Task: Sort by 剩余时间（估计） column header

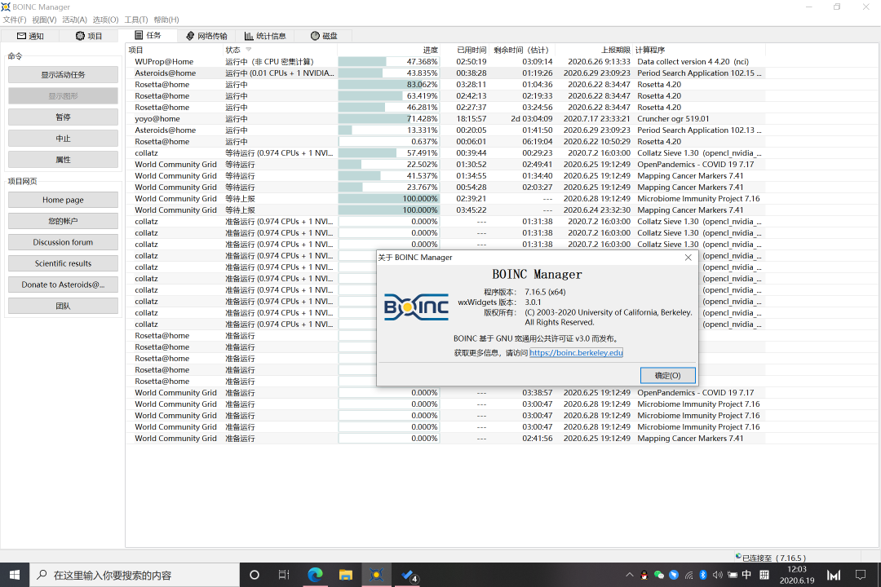Action: pos(521,50)
